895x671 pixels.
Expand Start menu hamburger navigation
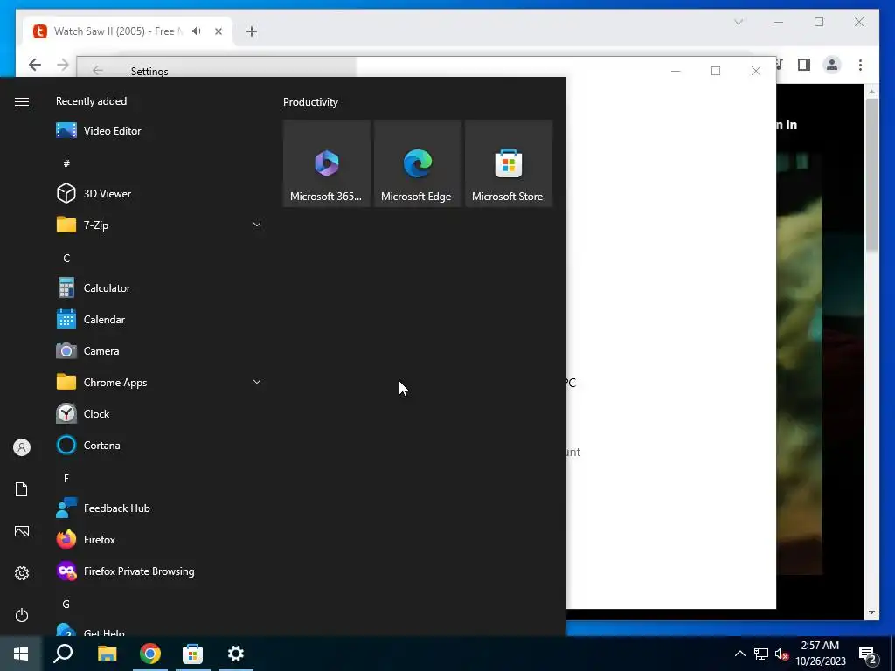pos(22,101)
